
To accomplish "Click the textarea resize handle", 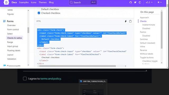I will coord(146,70).
